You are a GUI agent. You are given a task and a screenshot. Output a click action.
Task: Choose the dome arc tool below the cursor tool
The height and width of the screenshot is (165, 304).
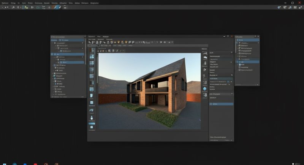tap(205, 57)
